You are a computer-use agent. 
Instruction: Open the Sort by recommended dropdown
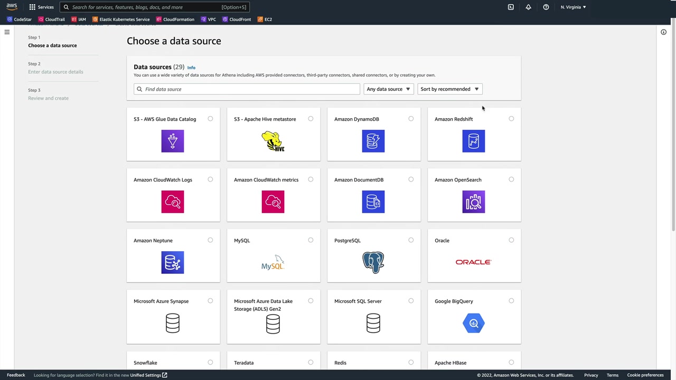tap(449, 89)
